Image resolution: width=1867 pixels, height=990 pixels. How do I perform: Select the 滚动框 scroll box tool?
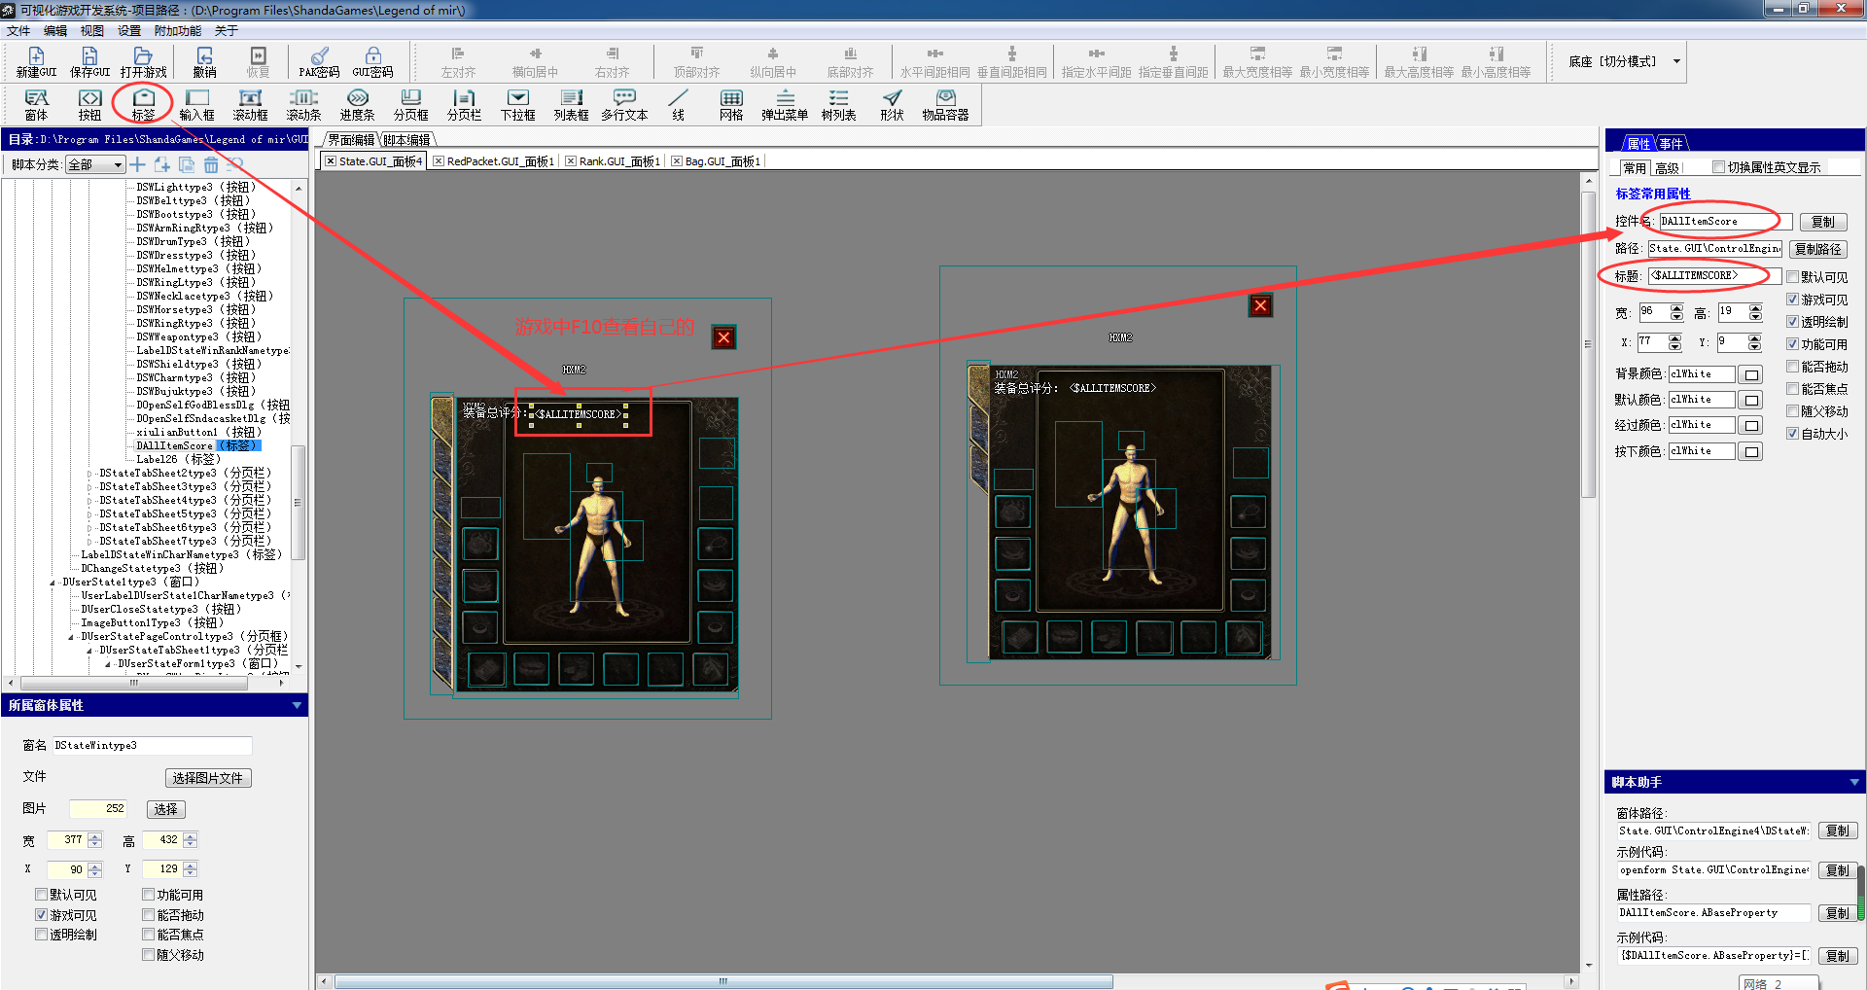pyautogui.click(x=250, y=105)
